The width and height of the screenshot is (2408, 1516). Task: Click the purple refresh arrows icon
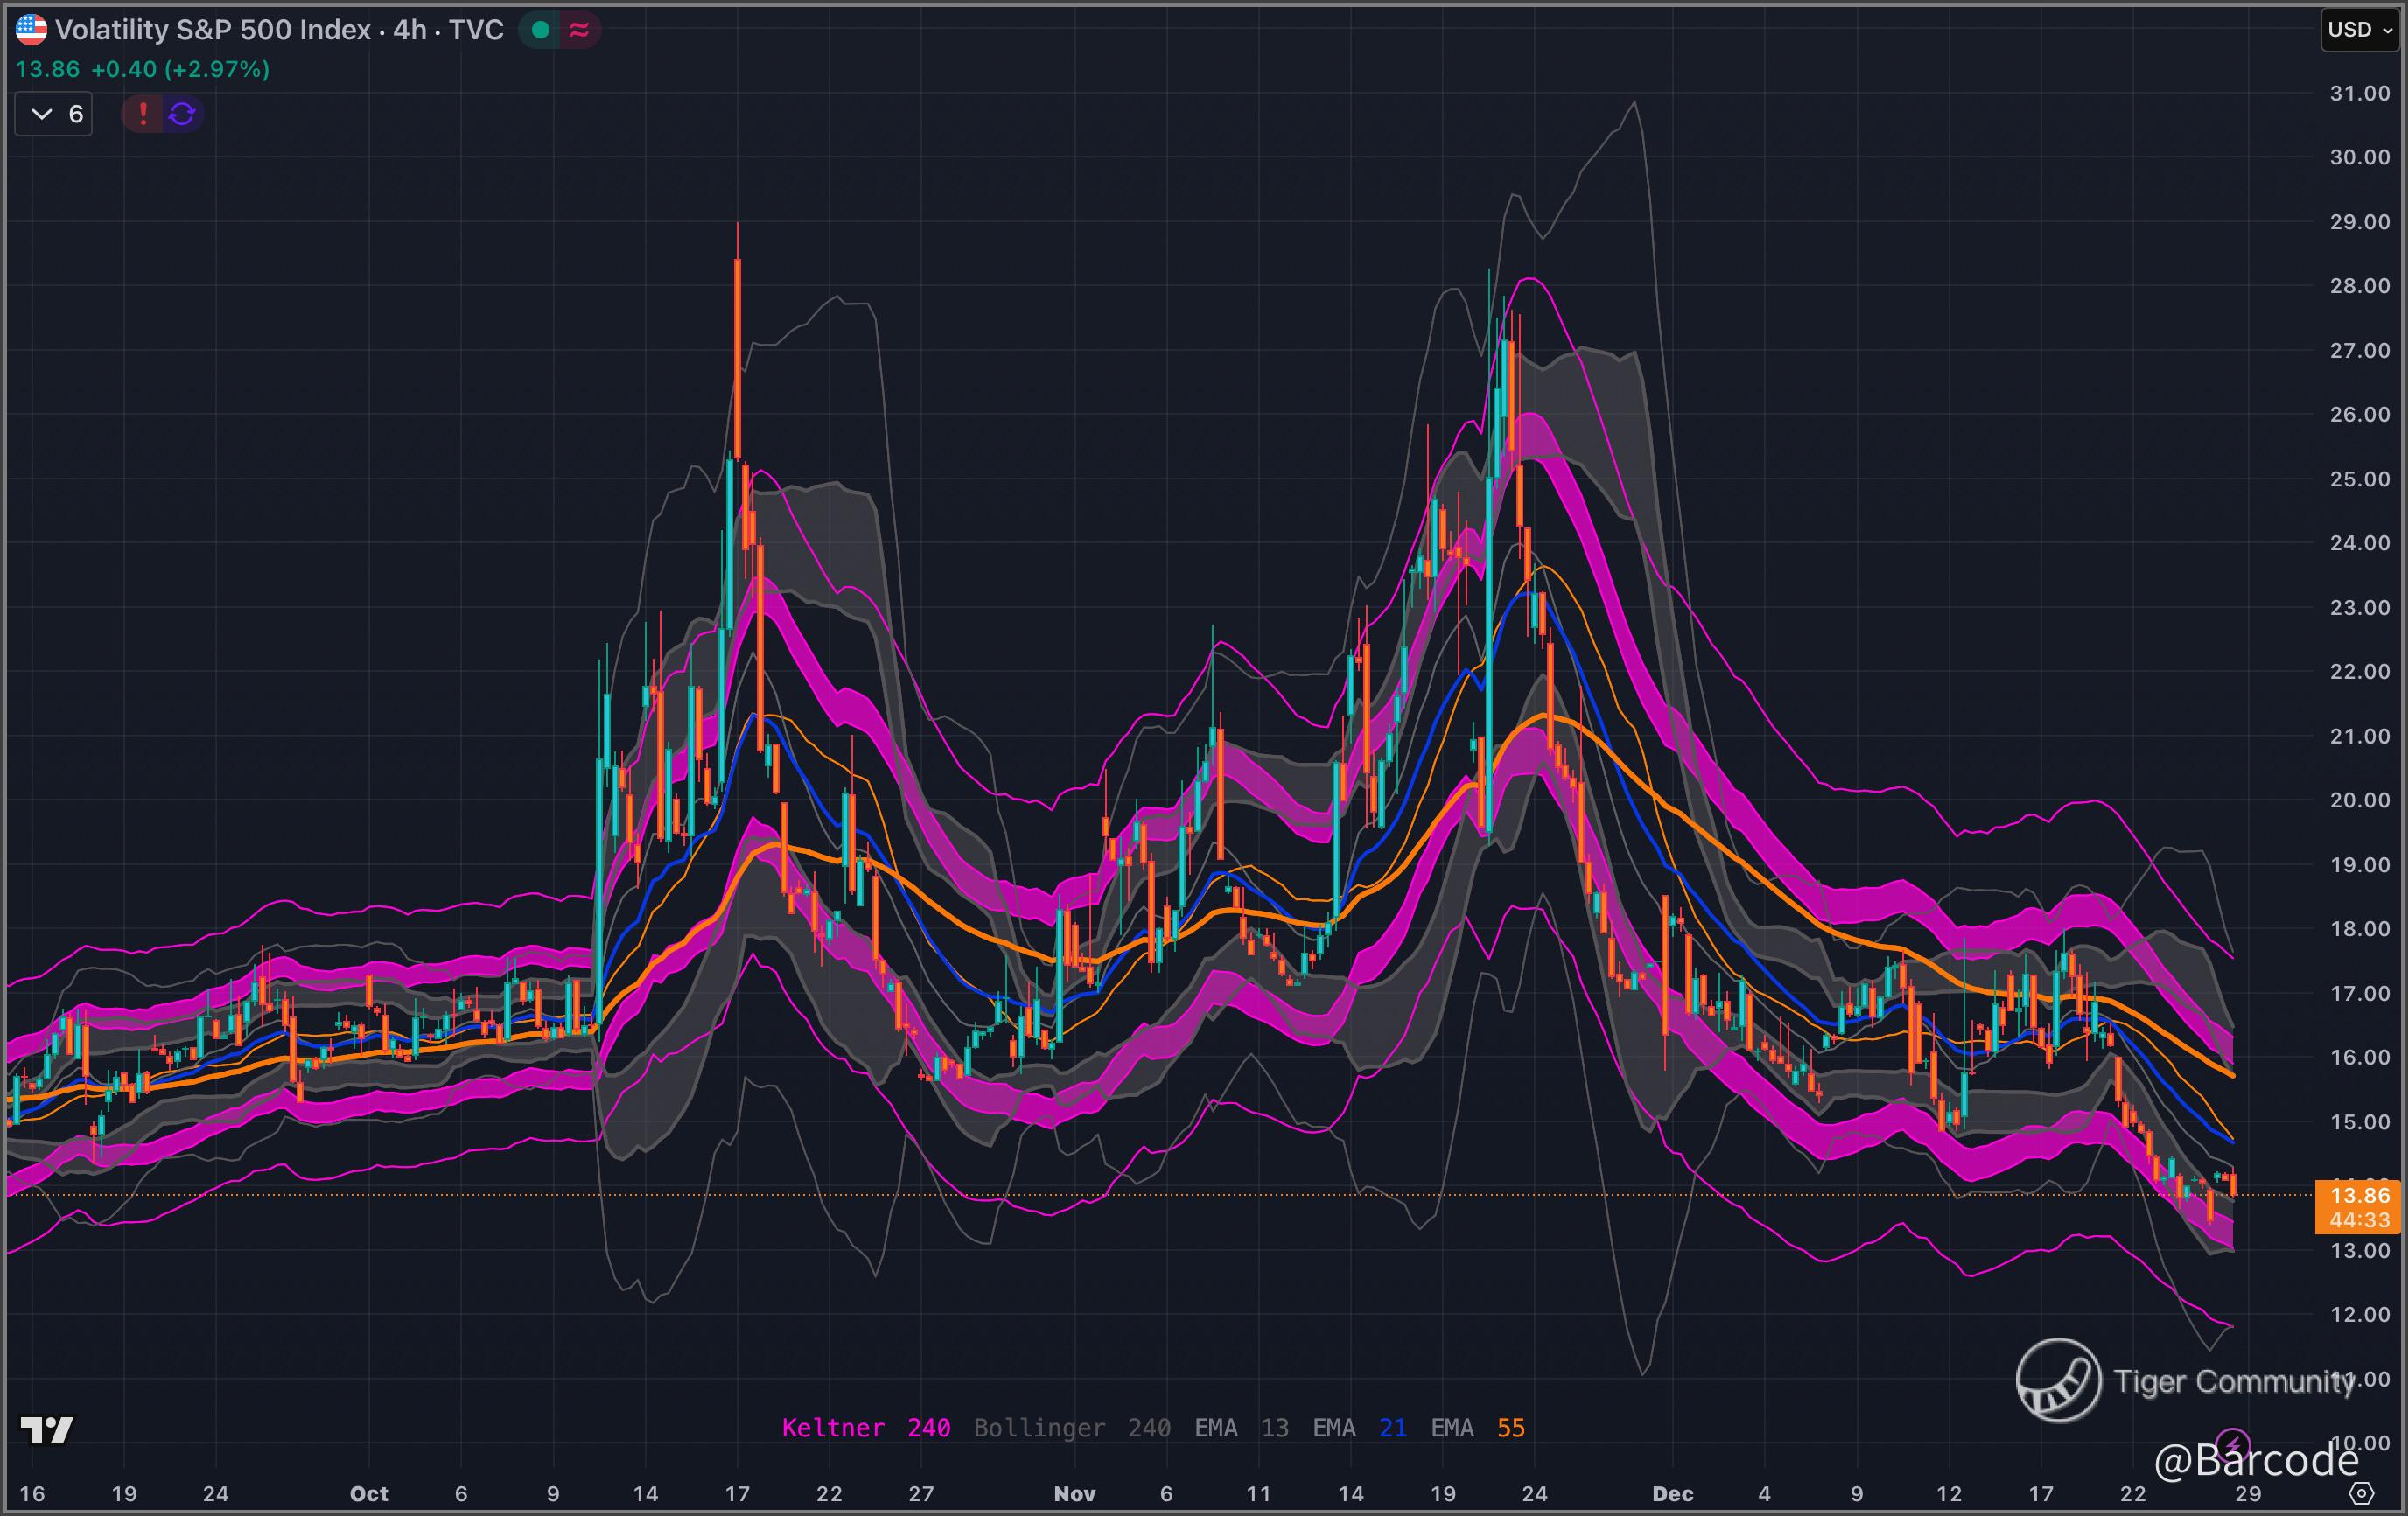coord(182,114)
